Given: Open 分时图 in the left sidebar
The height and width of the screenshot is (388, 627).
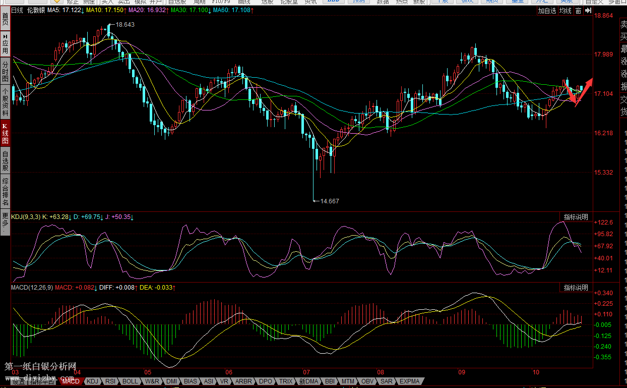Looking at the screenshot, I should click(x=5, y=72).
